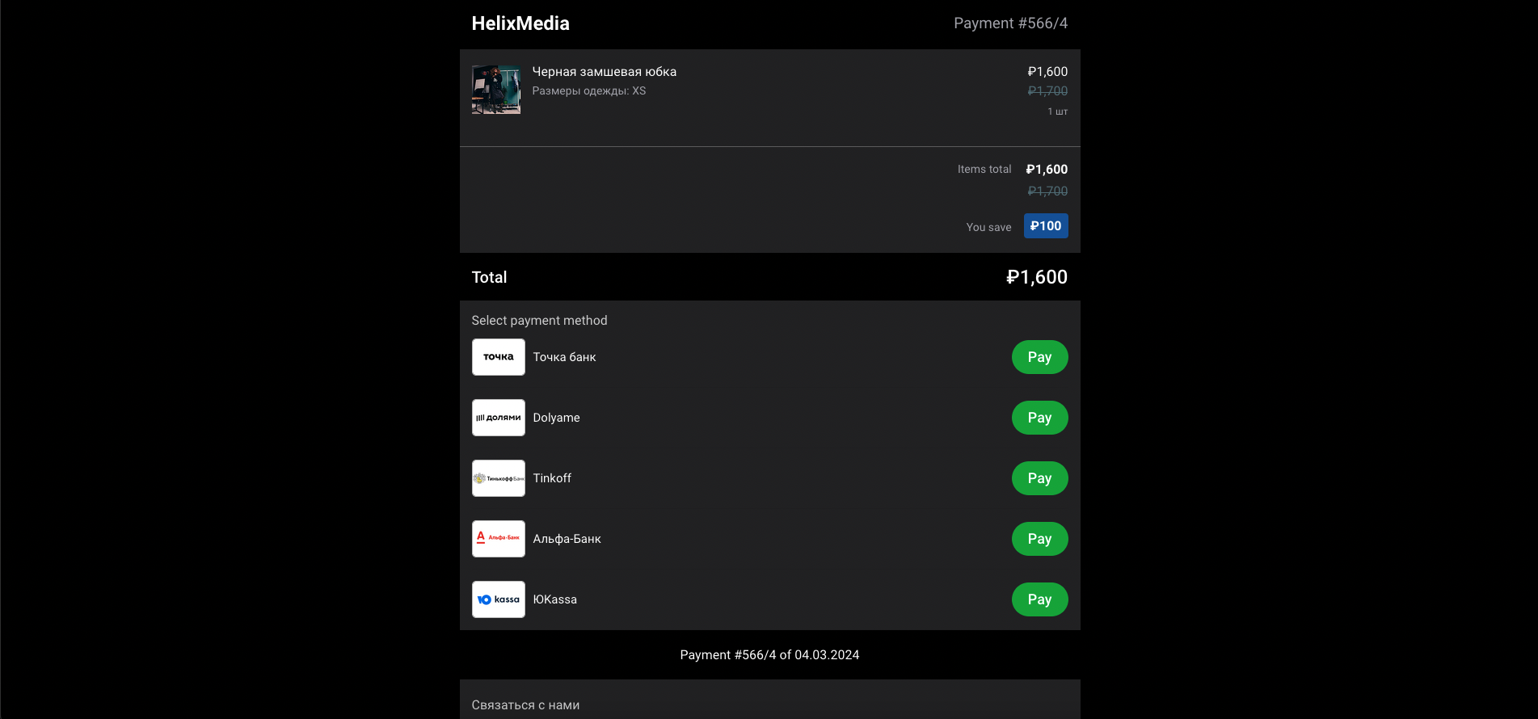Select the Dolyame payment method label
Screen dimensions: 1538x719
point(556,418)
